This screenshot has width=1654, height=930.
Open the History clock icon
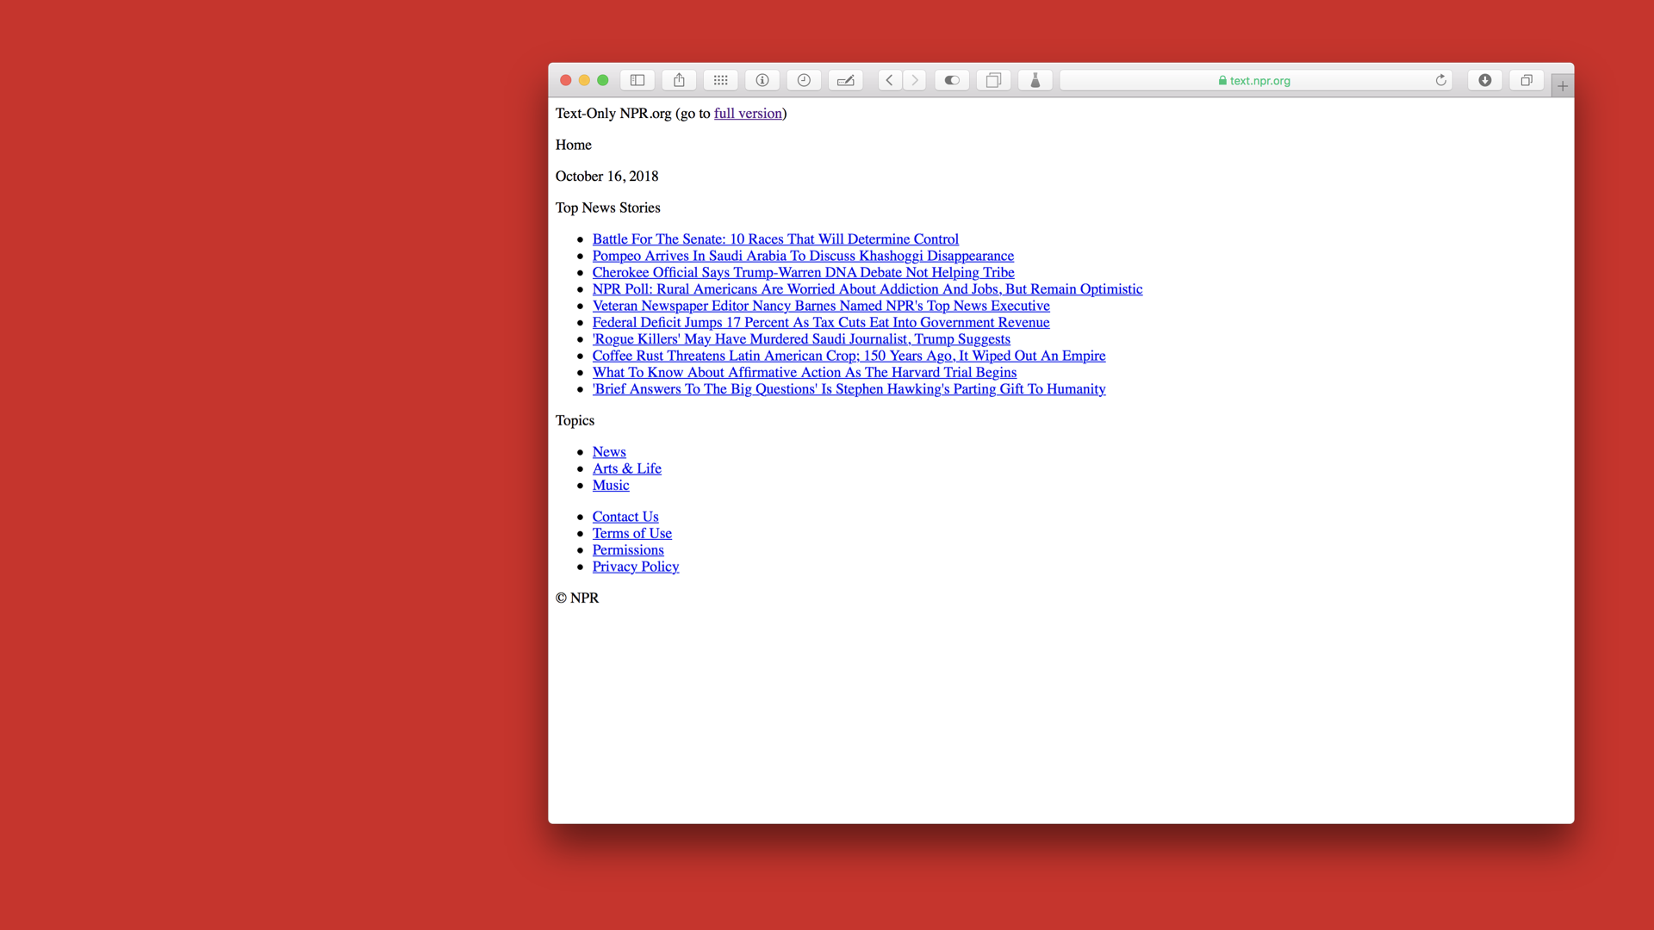[804, 80]
